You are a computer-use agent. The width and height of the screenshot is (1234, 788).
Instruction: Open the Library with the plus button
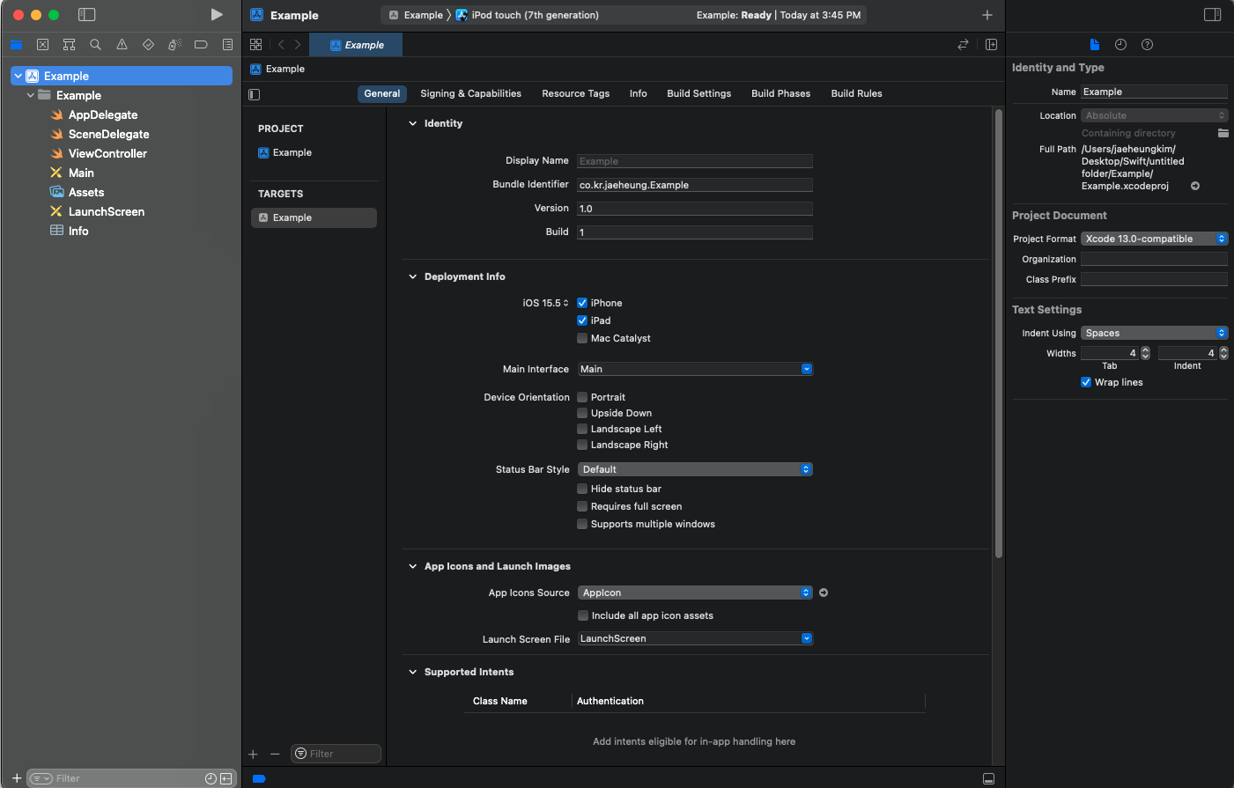[x=987, y=15]
